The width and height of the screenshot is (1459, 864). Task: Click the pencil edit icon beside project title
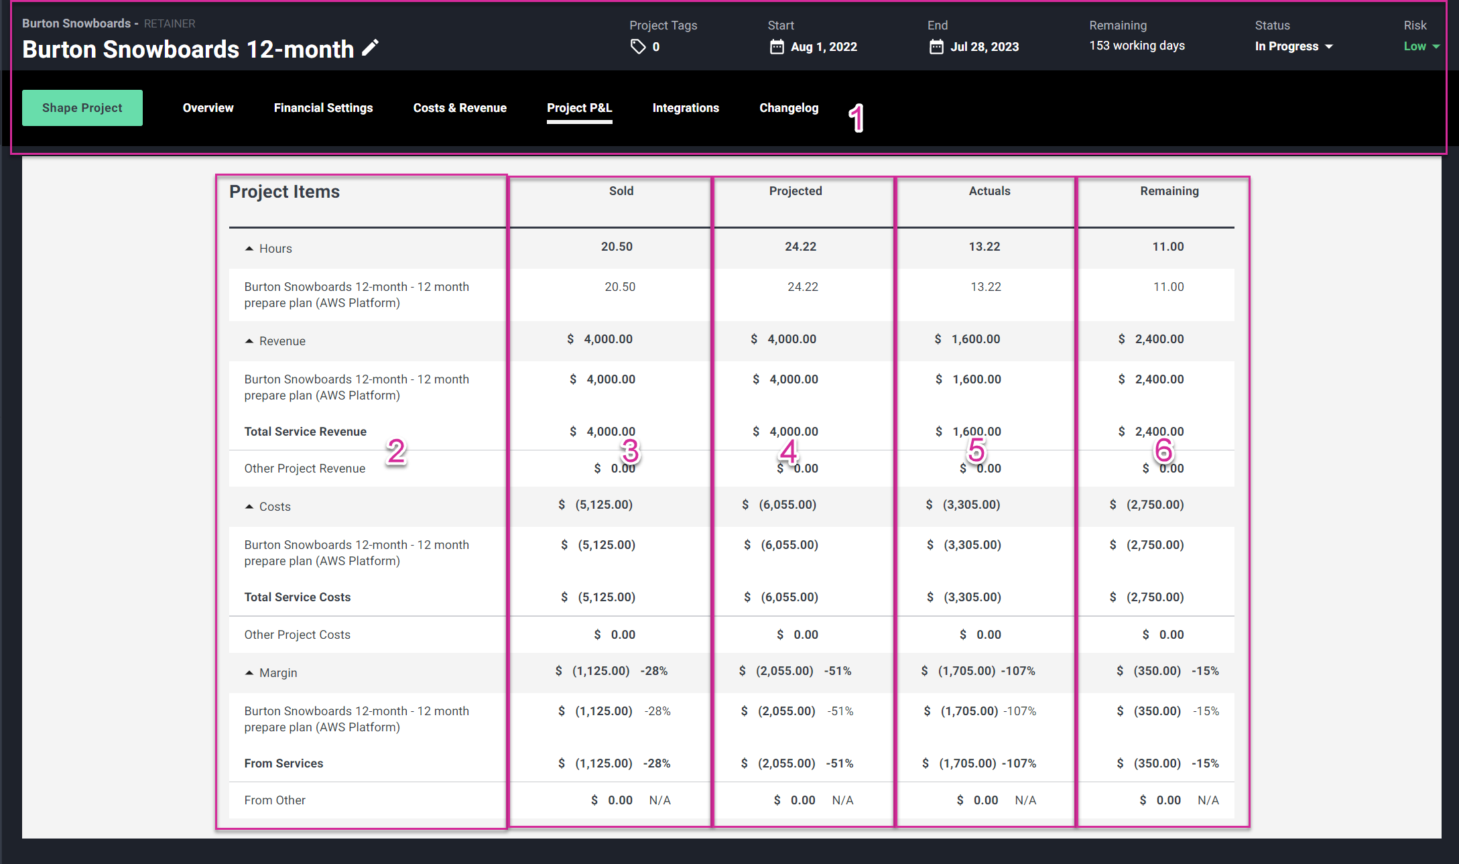(x=370, y=48)
